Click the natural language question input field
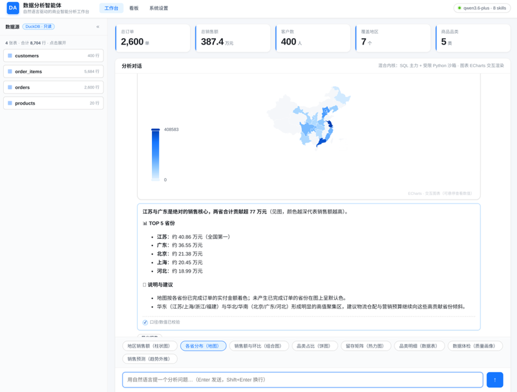The height and width of the screenshot is (392, 517). (302, 380)
